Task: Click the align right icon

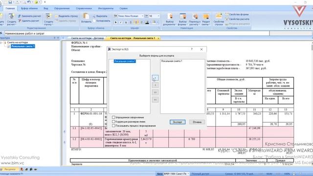Action: [141, 22]
